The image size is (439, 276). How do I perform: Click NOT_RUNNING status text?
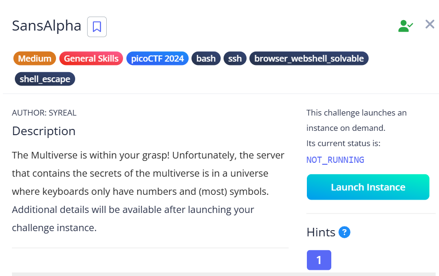[335, 159]
